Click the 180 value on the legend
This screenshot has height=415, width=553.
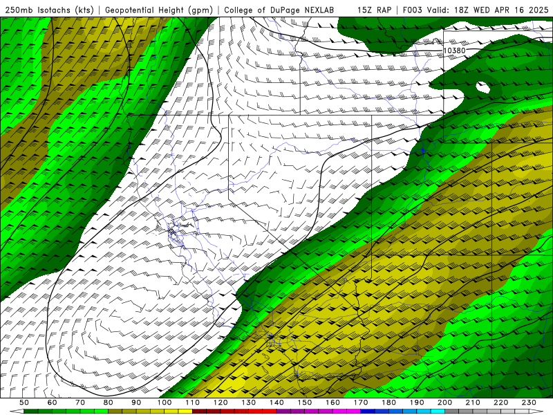pos(388,403)
